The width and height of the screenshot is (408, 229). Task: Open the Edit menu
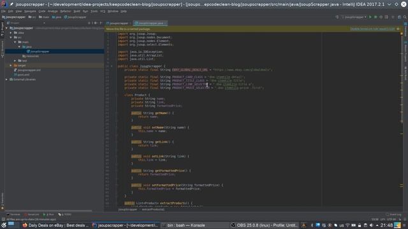10,11
